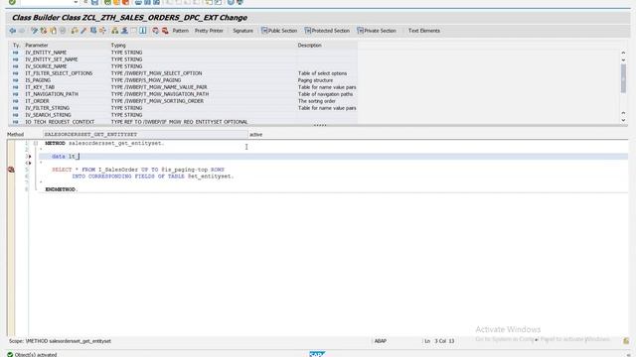Screen dimensions: 636x357
Task: Open Text Elements
Action: coord(424,31)
